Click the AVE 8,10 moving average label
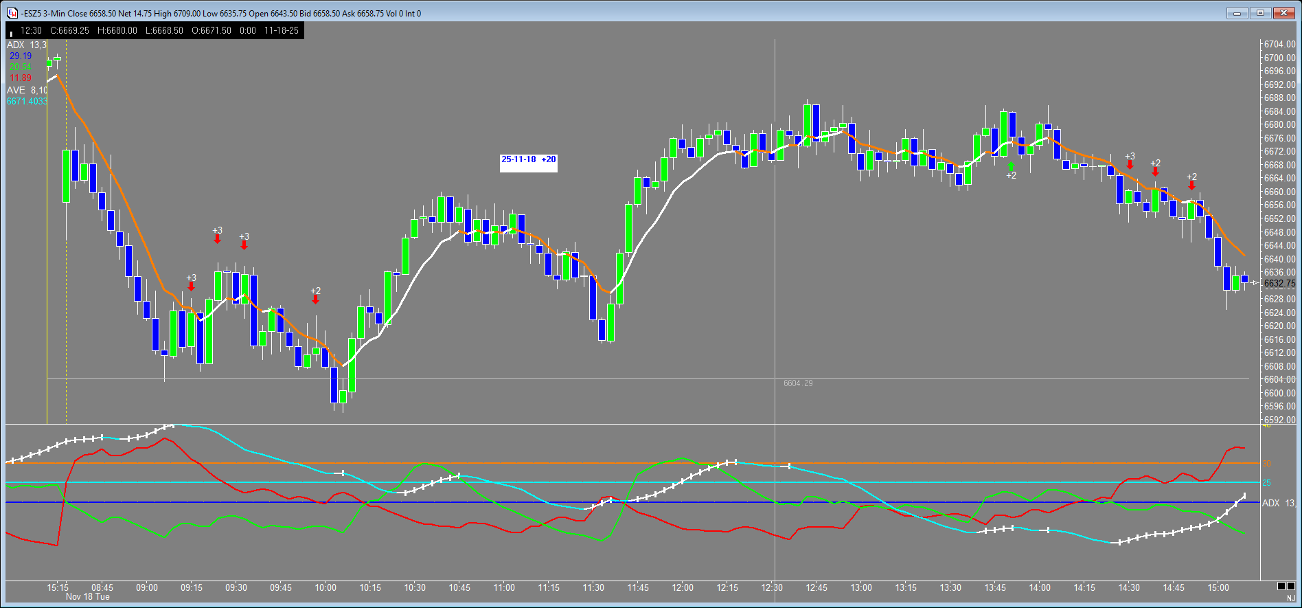The width and height of the screenshot is (1302, 608). pyautogui.click(x=26, y=90)
